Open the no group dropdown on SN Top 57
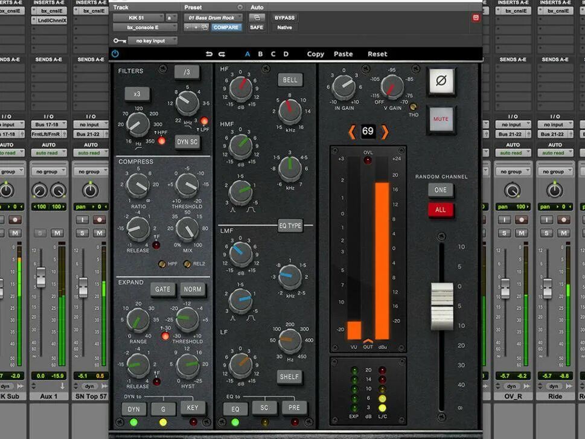 (91, 171)
